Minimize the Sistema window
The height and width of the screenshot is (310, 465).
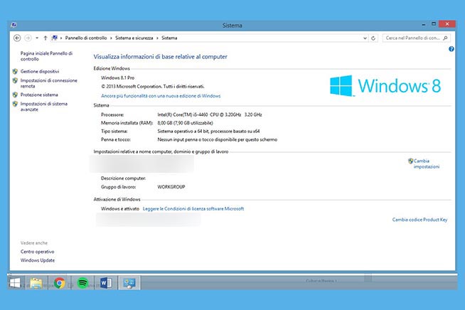pyautogui.click(x=424, y=25)
